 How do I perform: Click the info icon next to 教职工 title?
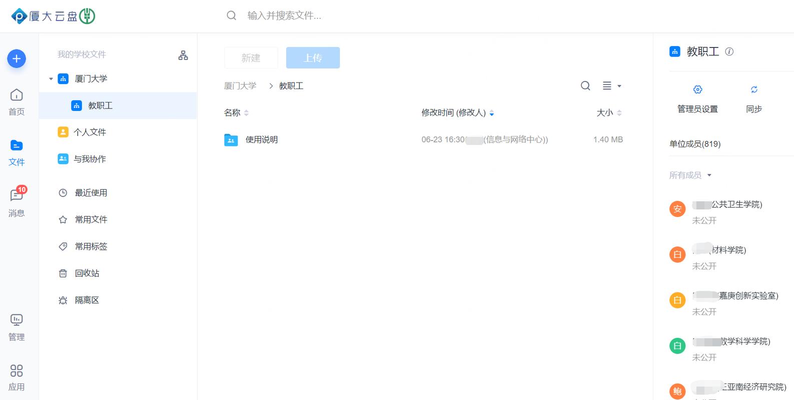729,51
